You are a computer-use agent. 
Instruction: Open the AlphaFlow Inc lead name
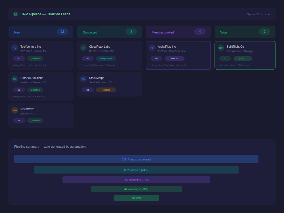(x=167, y=47)
